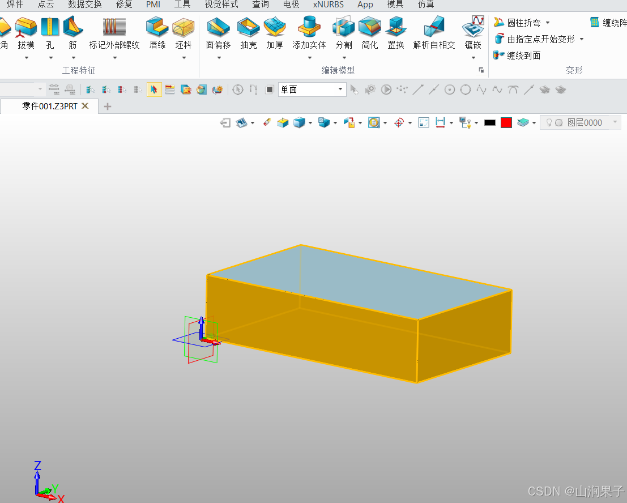Open the 仿真 ribbon tab

tap(426, 5)
